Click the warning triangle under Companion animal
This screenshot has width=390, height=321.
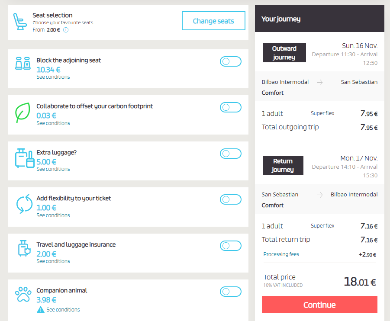(x=41, y=310)
